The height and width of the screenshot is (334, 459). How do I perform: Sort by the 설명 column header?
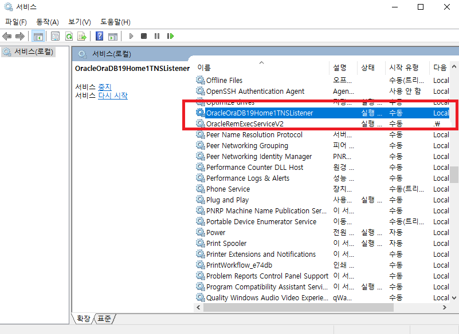pos(343,67)
